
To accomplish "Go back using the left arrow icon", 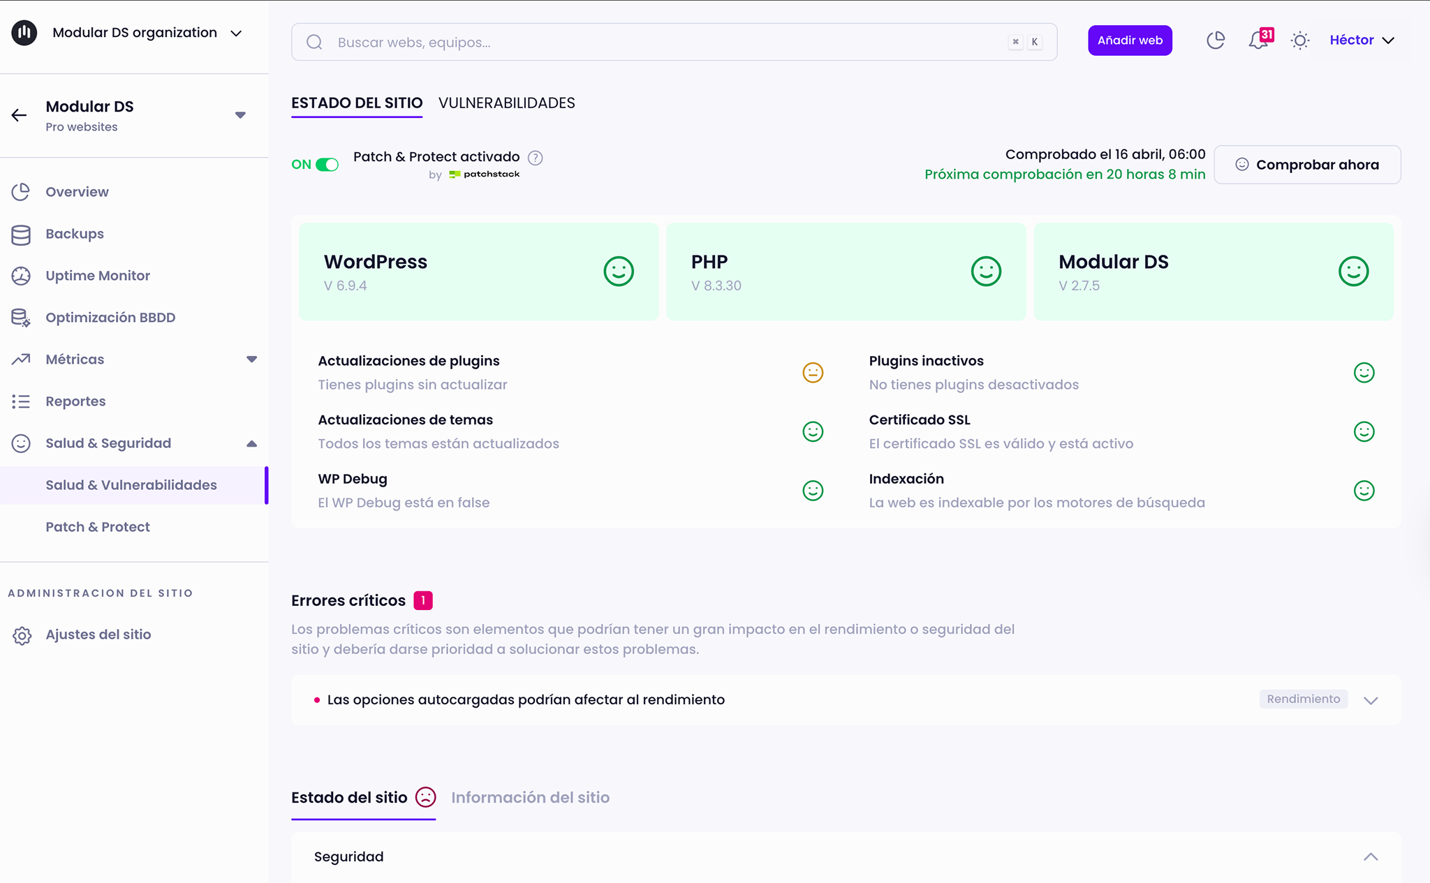I will pyautogui.click(x=19, y=115).
